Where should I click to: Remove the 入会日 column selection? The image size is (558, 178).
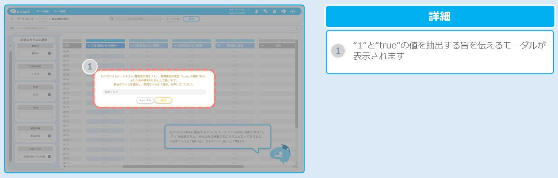point(49,73)
